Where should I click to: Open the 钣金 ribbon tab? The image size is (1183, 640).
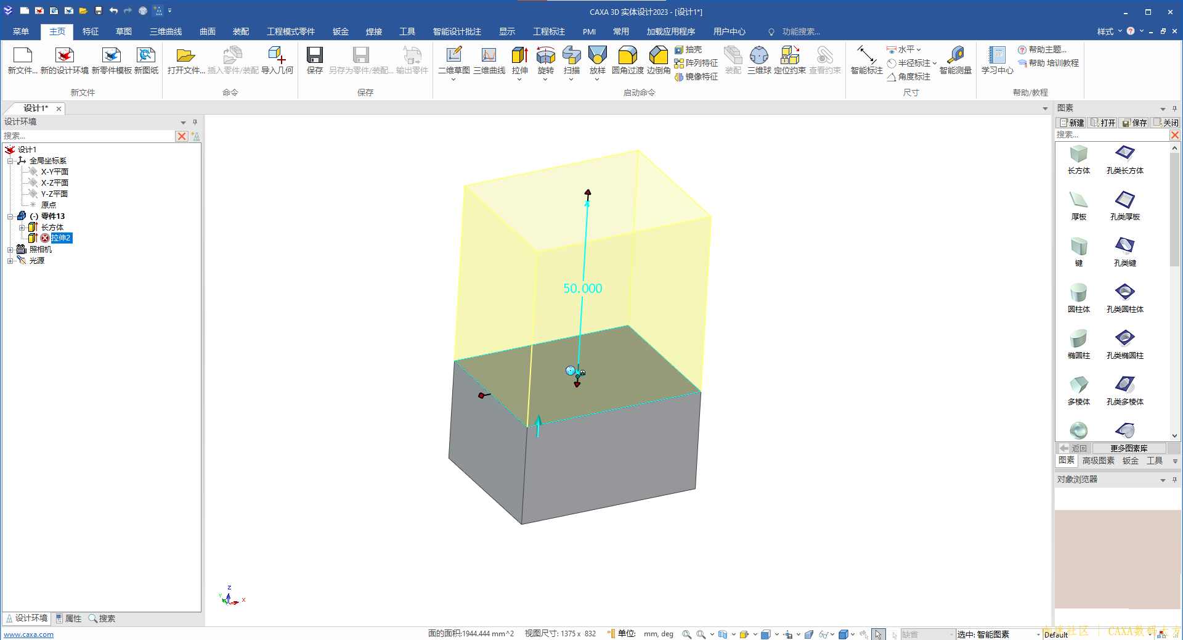[341, 31]
